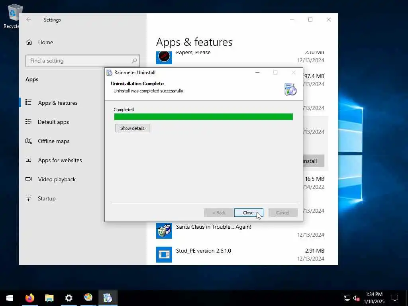Viewport: 408px width, 306px height.
Task: Open File Explorer from the taskbar
Action: [49, 298]
